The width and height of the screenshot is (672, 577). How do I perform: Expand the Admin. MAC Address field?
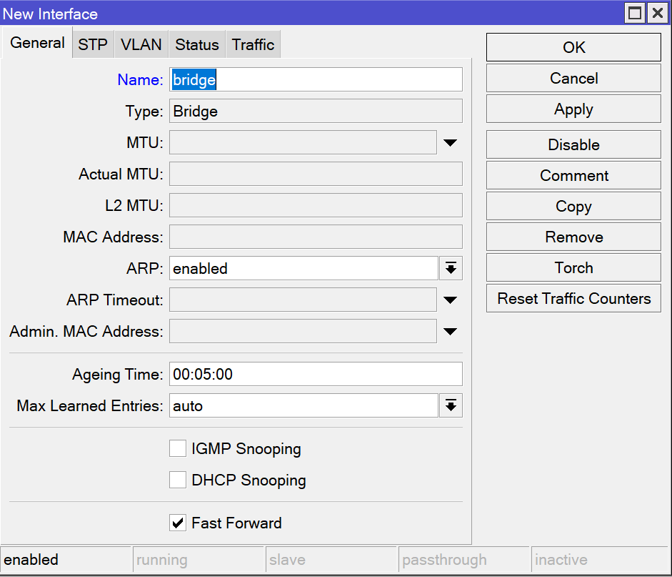pyautogui.click(x=450, y=332)
